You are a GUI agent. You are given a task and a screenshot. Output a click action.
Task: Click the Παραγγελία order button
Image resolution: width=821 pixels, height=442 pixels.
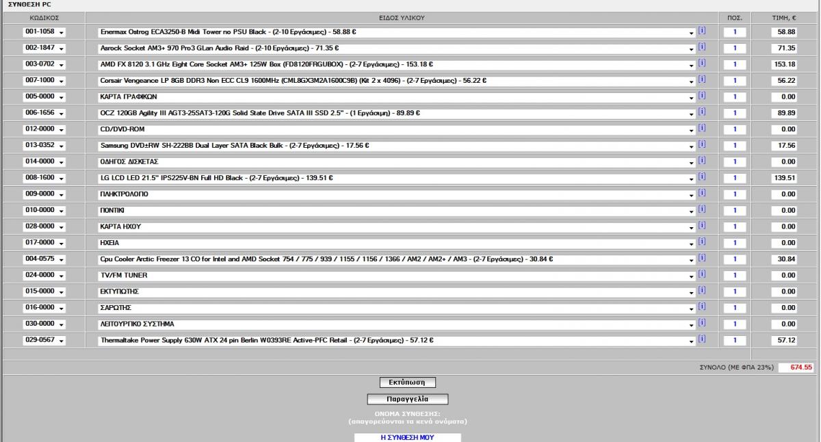pyautogui.click(x=407, y=399)
